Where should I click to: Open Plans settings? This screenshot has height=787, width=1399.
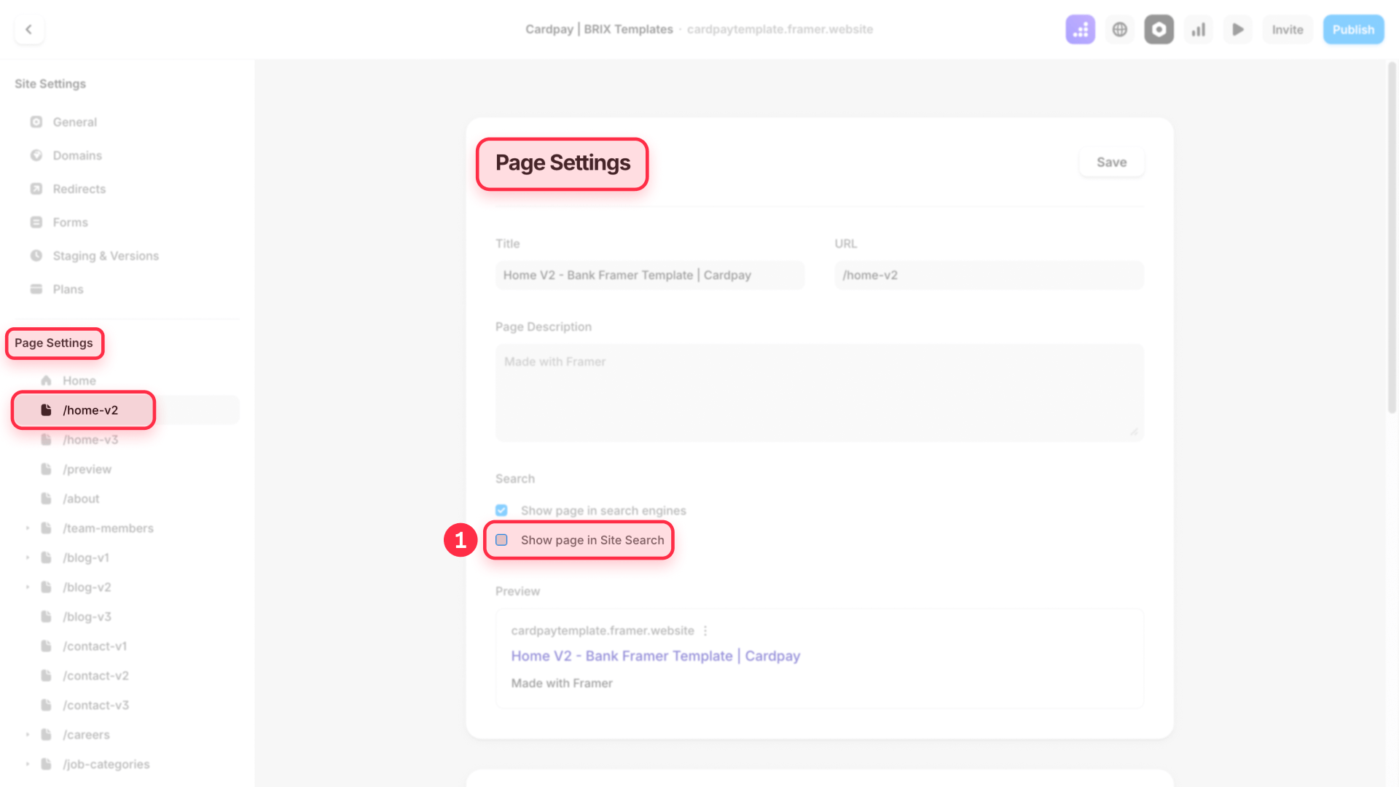pyautogui.click(x=68, y=289)
